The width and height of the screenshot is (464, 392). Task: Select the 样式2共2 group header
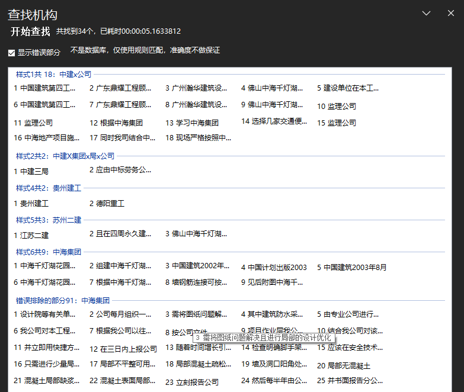click(65, 156)
